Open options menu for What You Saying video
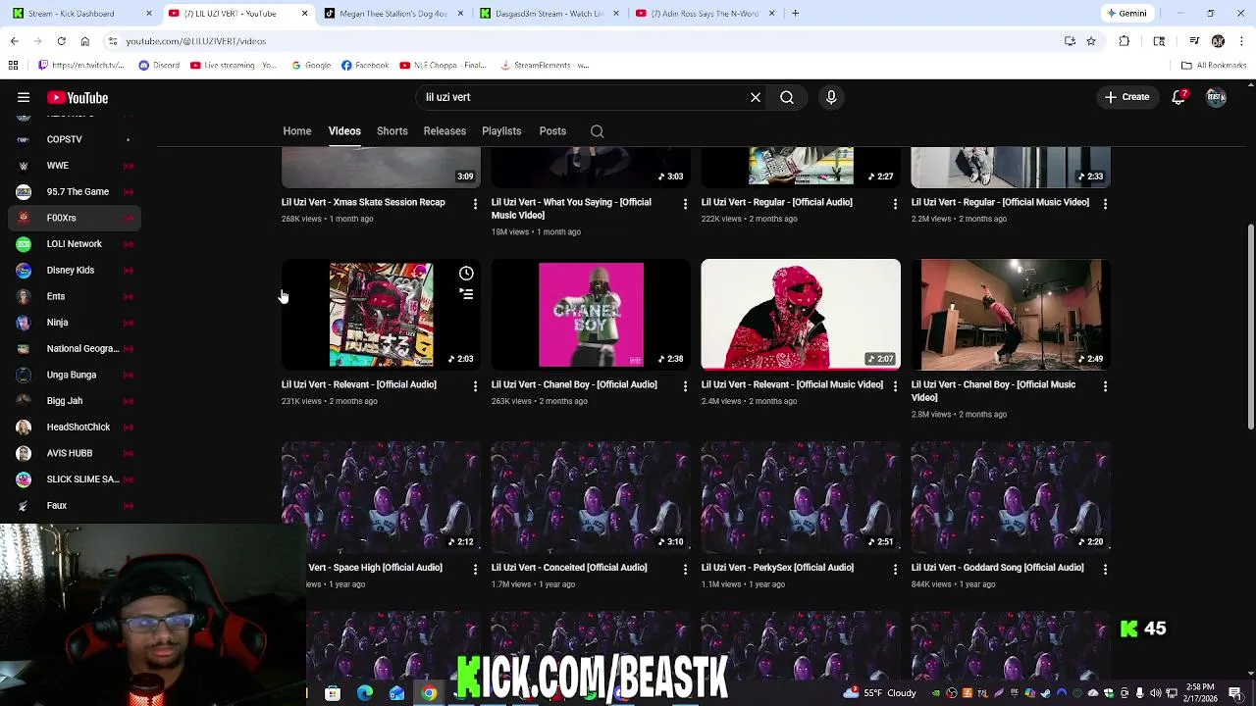Image resolution: width=1256 pixels, height=706 pixels. (685, 204)
